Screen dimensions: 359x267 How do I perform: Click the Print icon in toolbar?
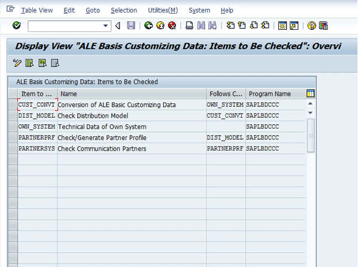[x=189, y=26]
